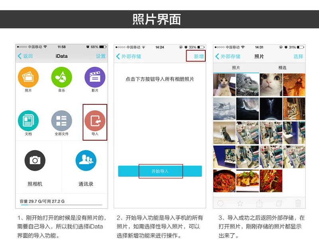The height and width of the screenshot is (245, 319).
Task: Open the 通讯录 (Contacts) icon
Action: tap(86, 161)
